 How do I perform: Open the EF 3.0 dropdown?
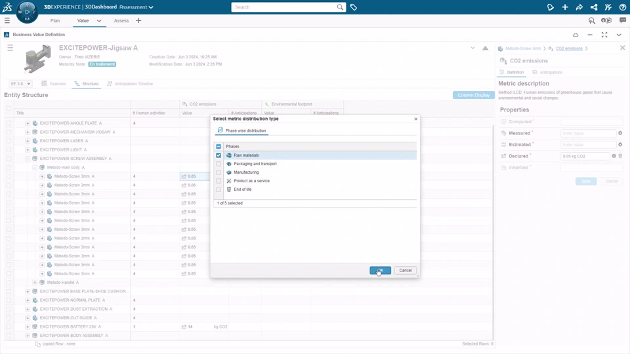(20, 84)
